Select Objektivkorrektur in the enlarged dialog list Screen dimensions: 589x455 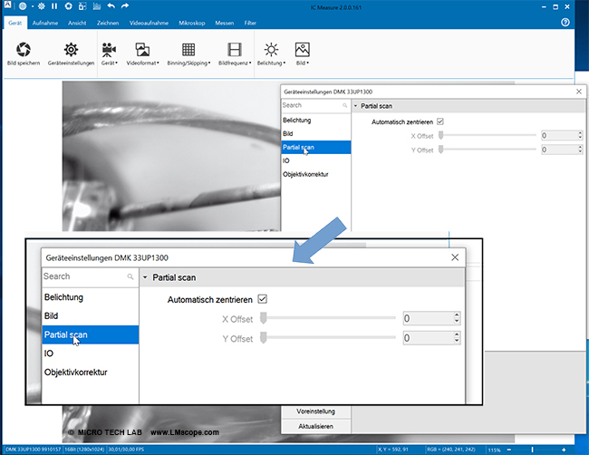pos(76,373)
